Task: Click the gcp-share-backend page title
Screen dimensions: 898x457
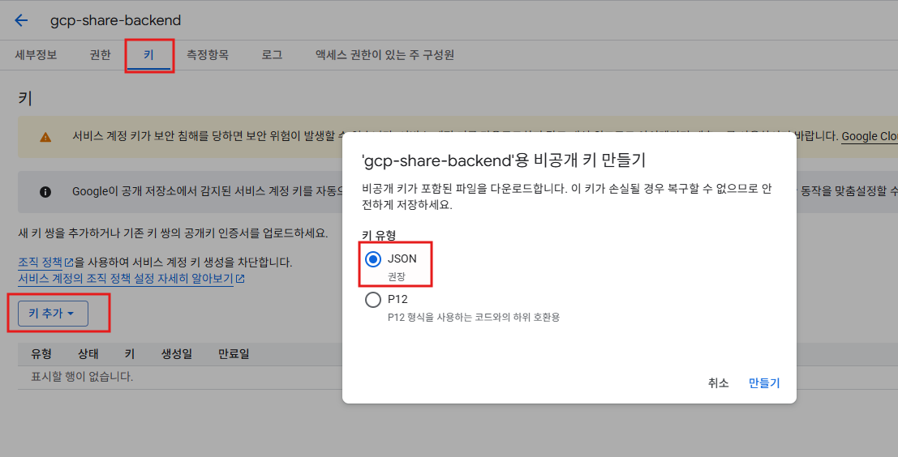Action: point(116,20)
